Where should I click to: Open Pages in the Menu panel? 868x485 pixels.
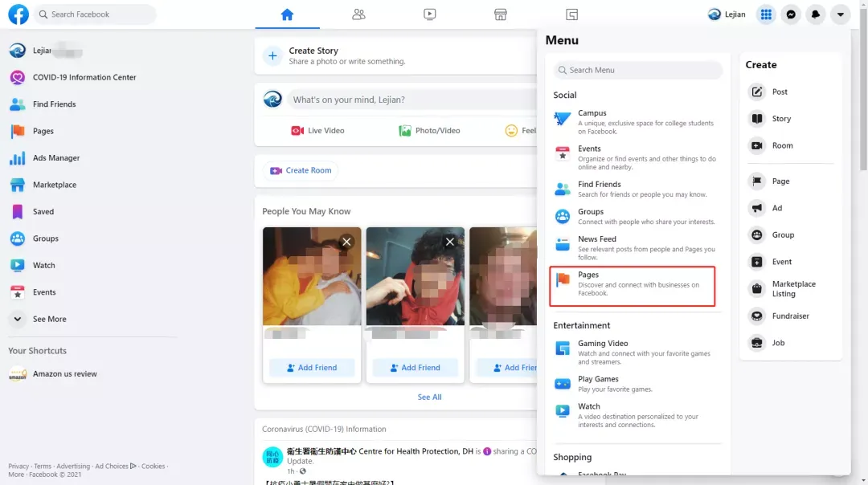(x=633, y=287)
